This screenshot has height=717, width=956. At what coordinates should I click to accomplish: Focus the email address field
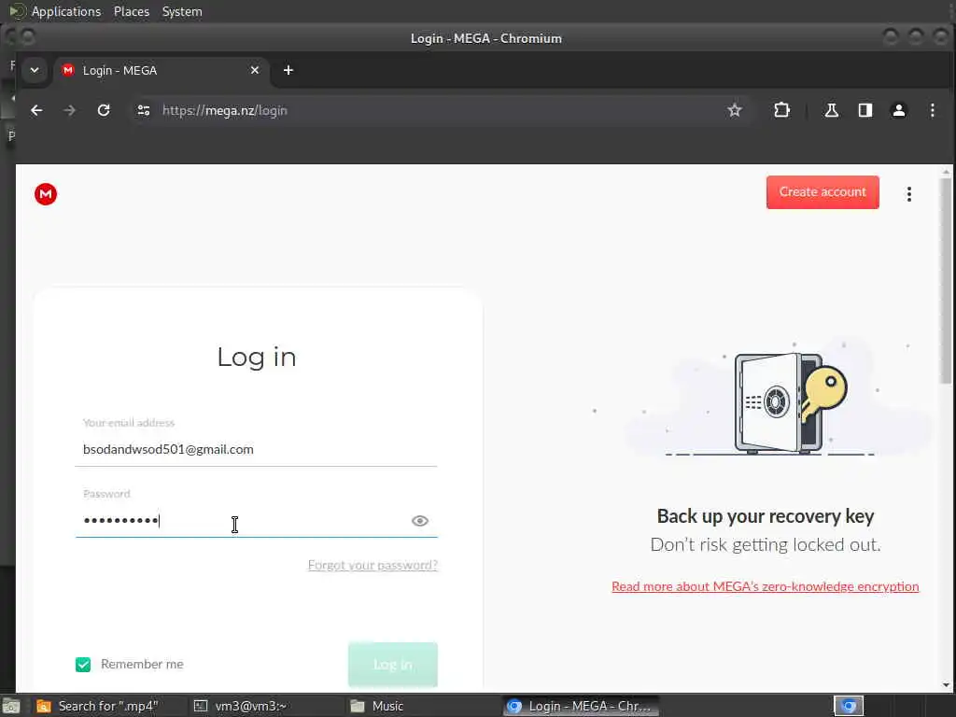tap(256, 449)
